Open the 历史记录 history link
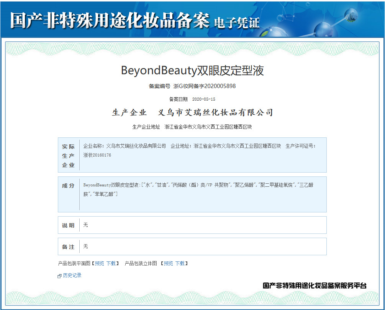Image resolution: width=385 pixels, height=310 pixels. click(72, 276)
